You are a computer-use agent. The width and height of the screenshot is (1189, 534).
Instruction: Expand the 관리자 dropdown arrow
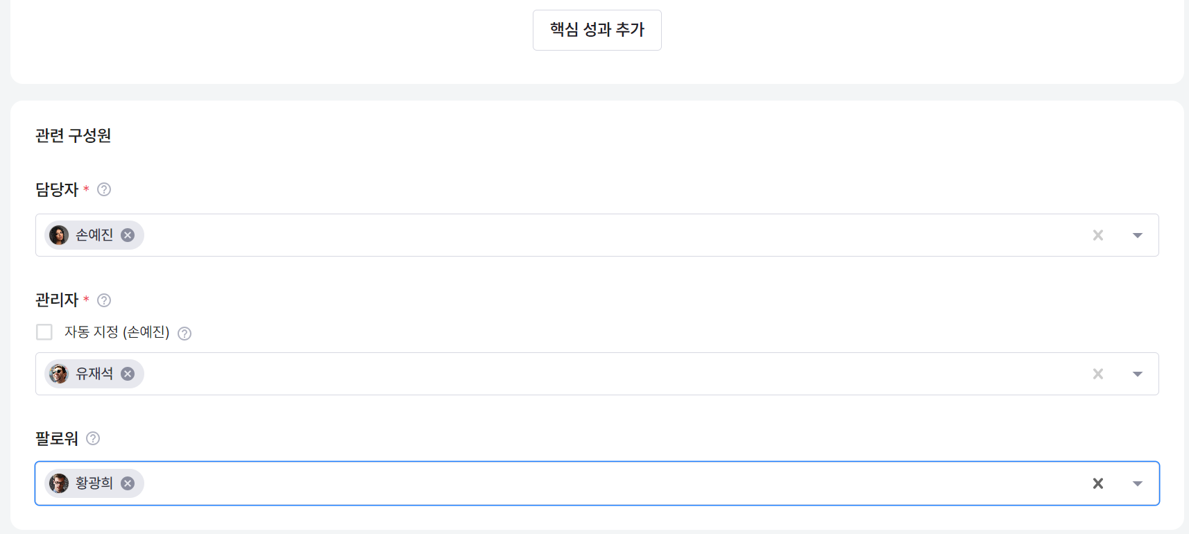pyautogui.click(x=1138, y=374)
